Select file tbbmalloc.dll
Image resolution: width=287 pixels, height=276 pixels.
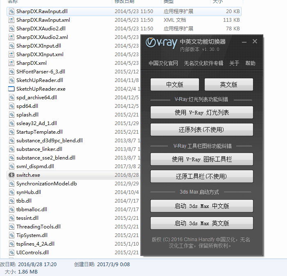pyautogui.click(x=32, y=210)
